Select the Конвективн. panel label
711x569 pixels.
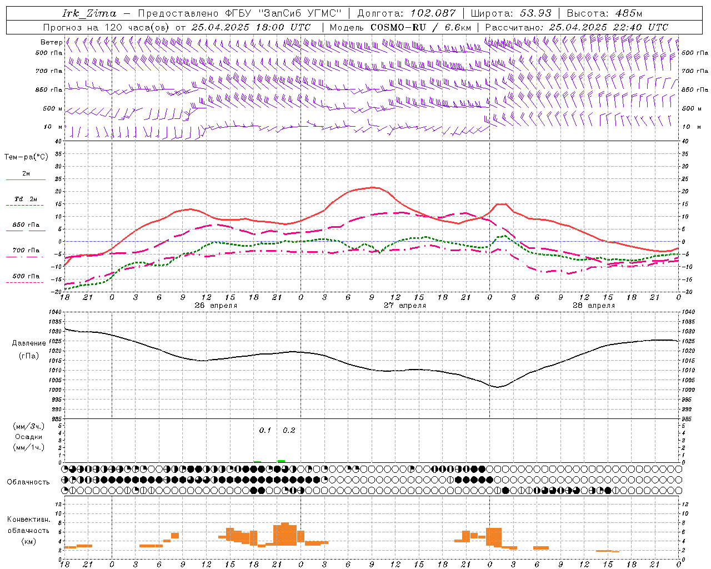pyautogui.click(x=29, y=520)
